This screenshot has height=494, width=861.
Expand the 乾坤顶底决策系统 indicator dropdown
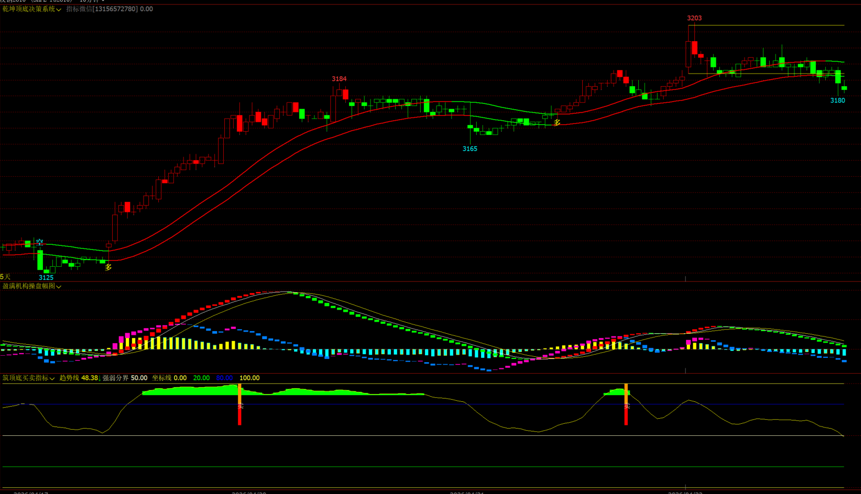(x=31, y=9)
